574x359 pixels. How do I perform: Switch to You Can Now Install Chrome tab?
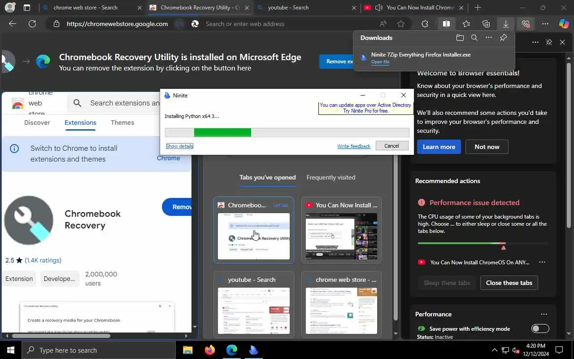tap(414, 8)
